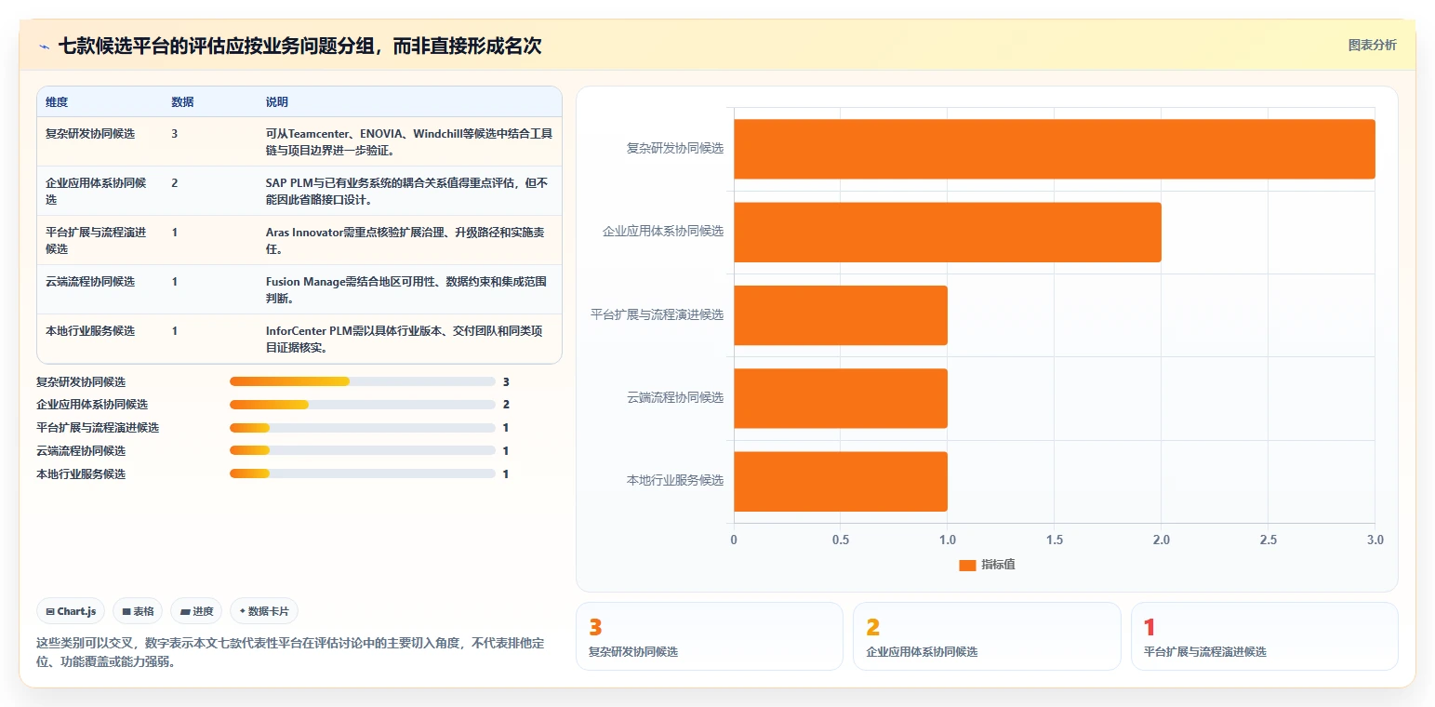Click data value 1 in Aras Innovator row
Image resolution: width=1435 pixels, height=707 pixels.
click(175, 233)
